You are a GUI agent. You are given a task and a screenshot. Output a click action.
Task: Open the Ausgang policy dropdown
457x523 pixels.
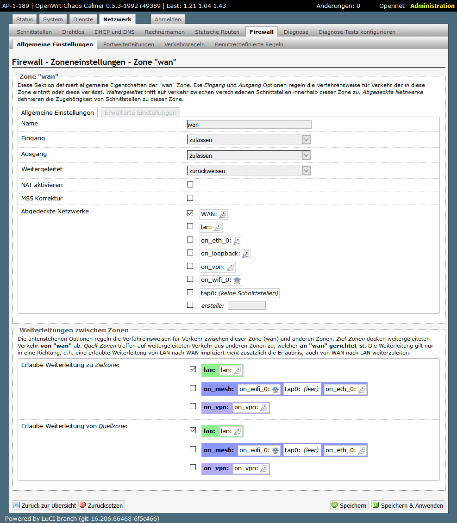click(x=248, y=156)
